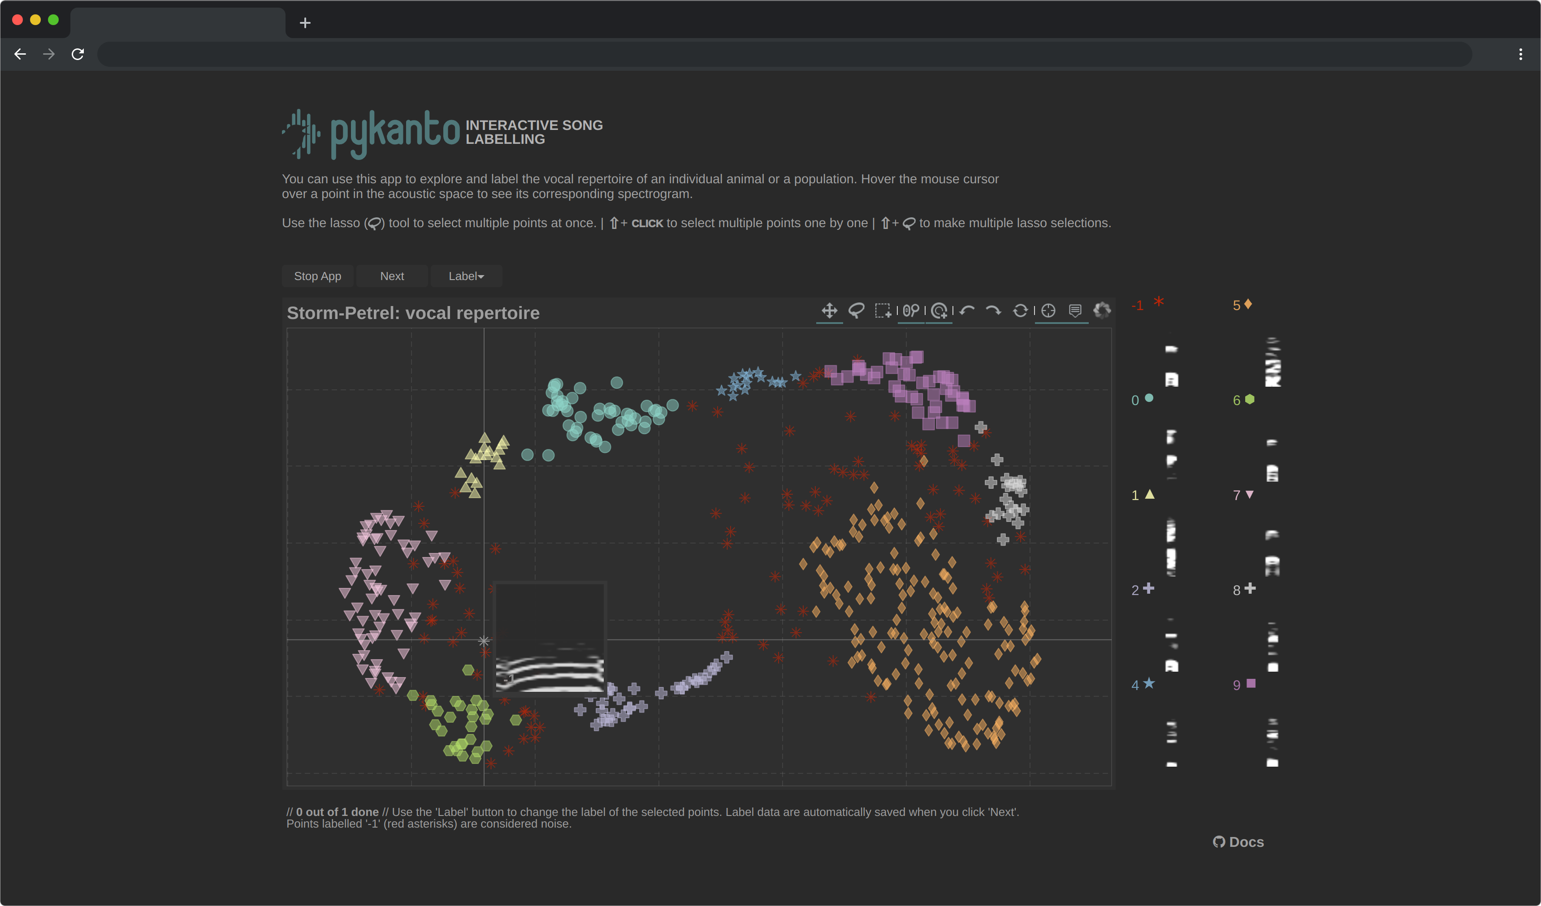Click the Next button
The image size is (1541, 906).
click(391, 276)
